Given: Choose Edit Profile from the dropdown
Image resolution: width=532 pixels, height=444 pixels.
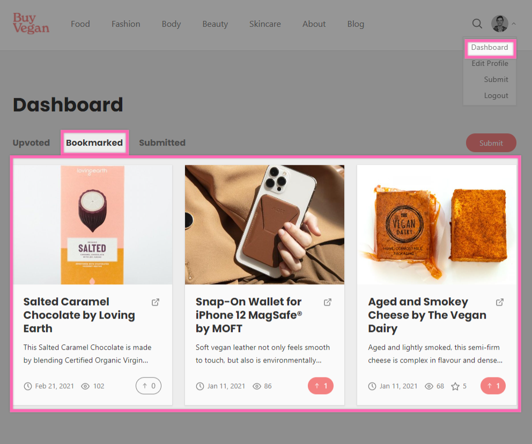Looking at the screenshot, I should click(x=490, y=63).
